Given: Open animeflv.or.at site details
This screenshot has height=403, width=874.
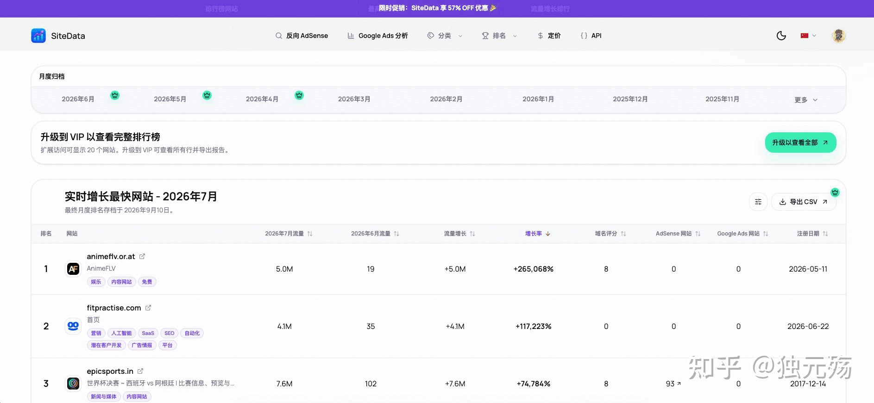Looking at the screenshot, I should [111, 256].
